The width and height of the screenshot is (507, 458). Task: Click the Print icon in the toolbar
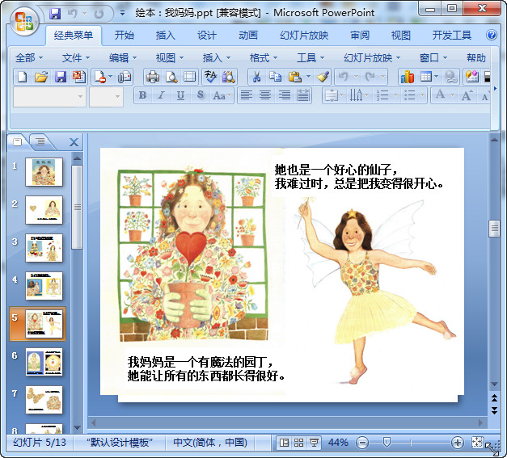click(152, 77)
